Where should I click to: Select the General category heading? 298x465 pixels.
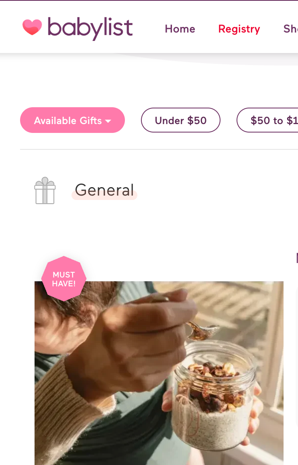(x=104, y=190)
